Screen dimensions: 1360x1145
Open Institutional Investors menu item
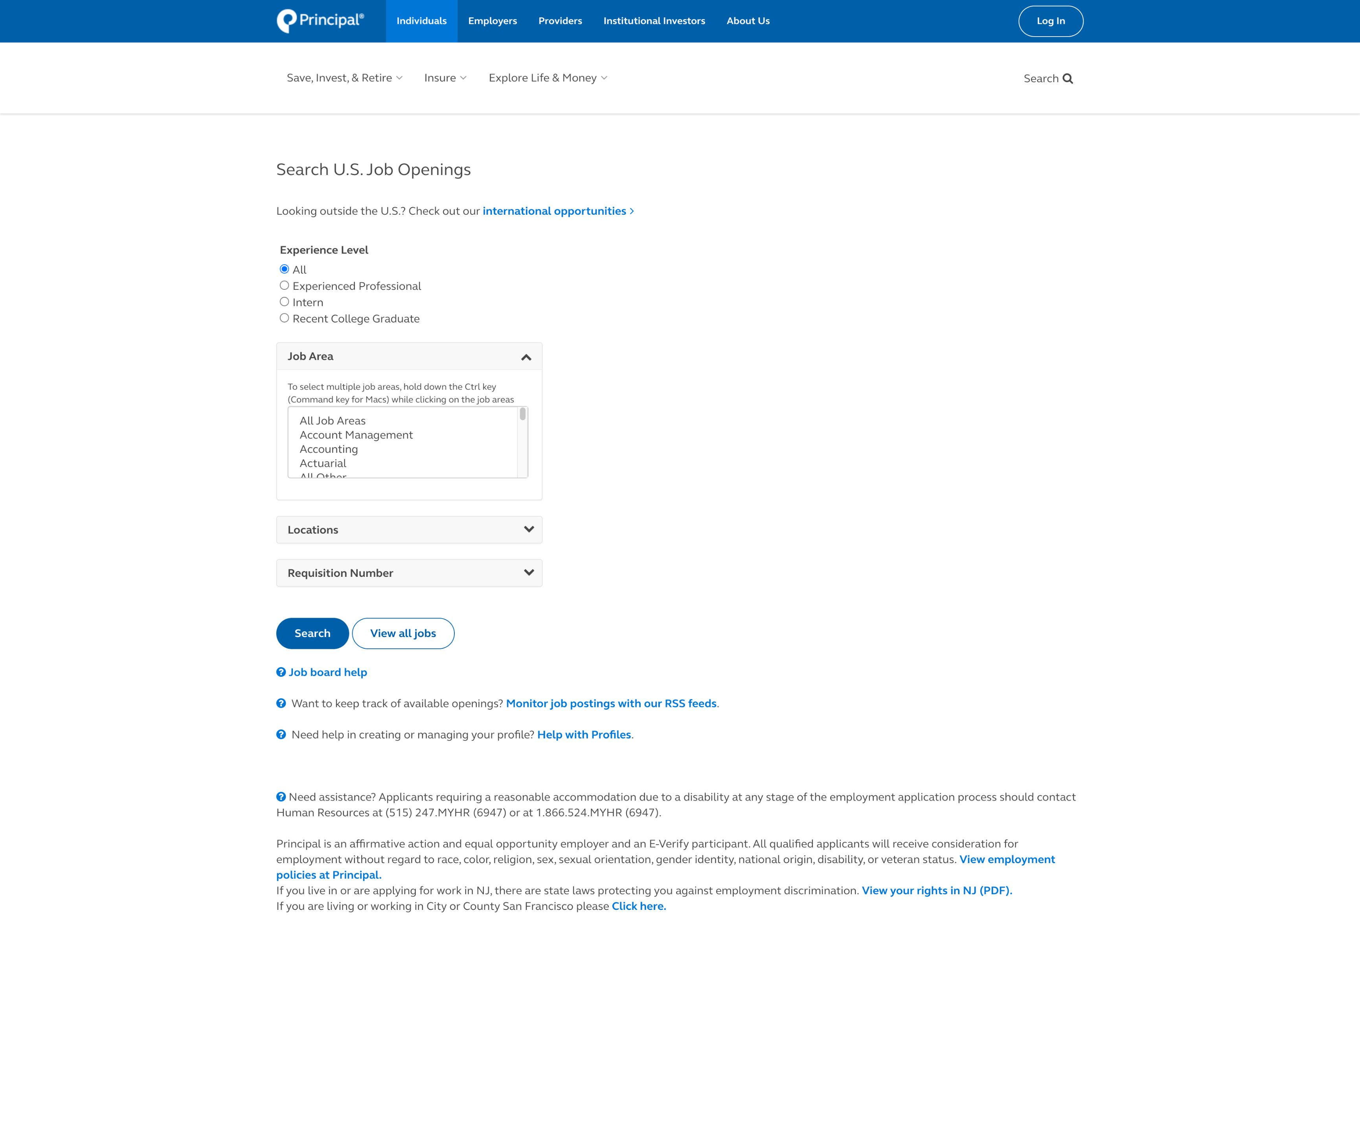(x=654, y=21)
